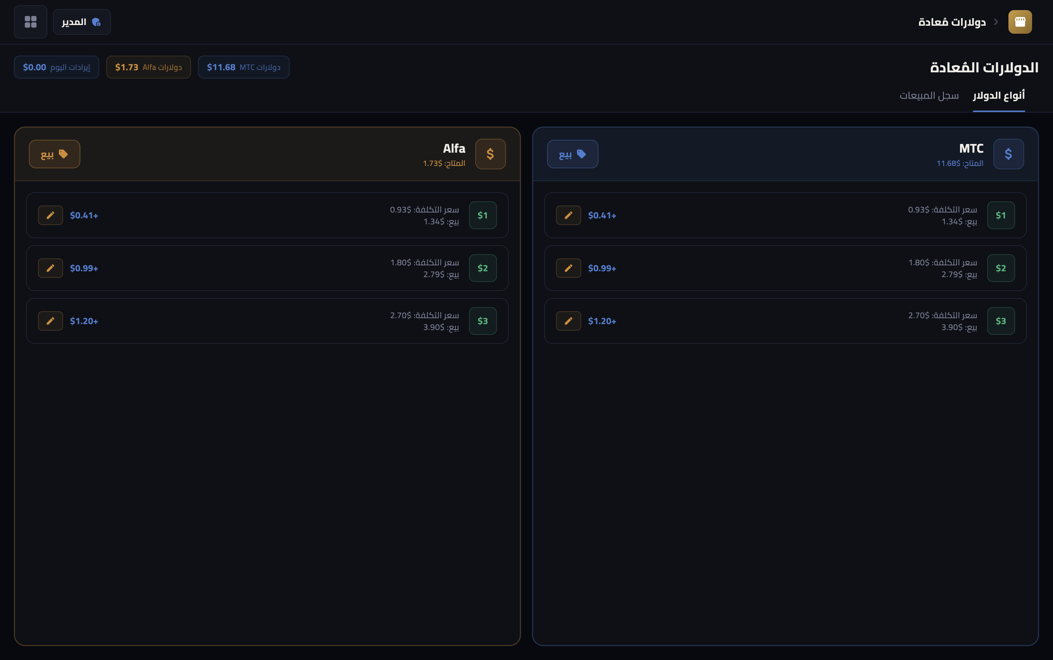This screenshot has height=660, width=1053.
Task: Edit the Alfa $2 price with pencil icon
Action: [x=50, y=268]
